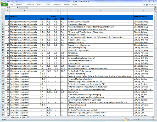Expand the formula bar
Viewport: 157px width, 122px height.
click(155, 8)
